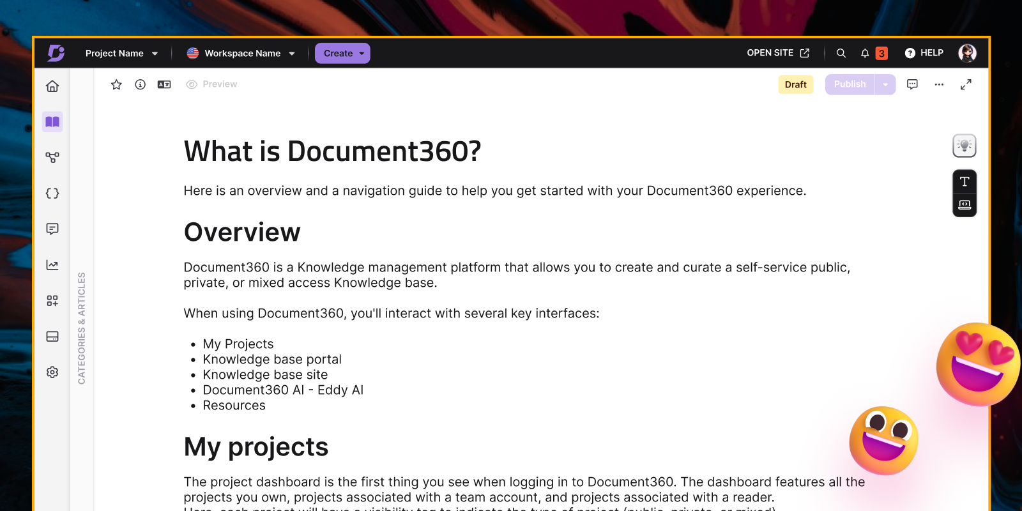This screenshot has height=511, width=1022.
Task: Open the HELP menu
Action: [x=924, y=53]
